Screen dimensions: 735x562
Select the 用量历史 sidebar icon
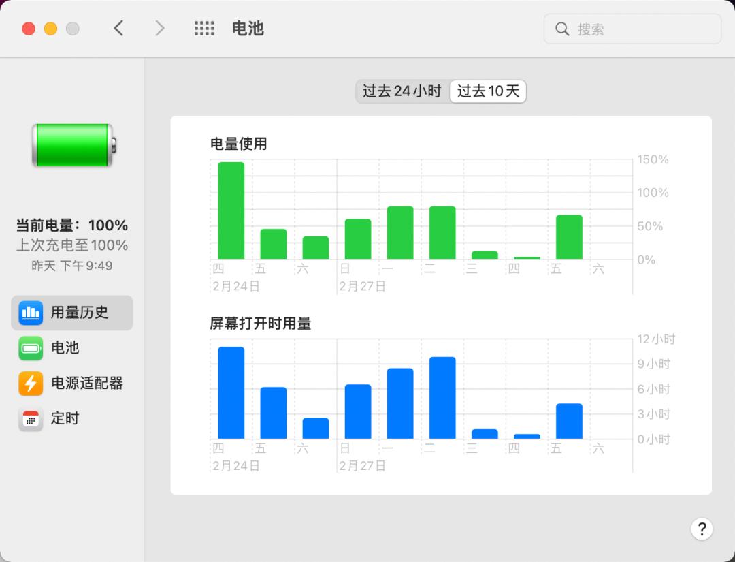click(30, 313)
